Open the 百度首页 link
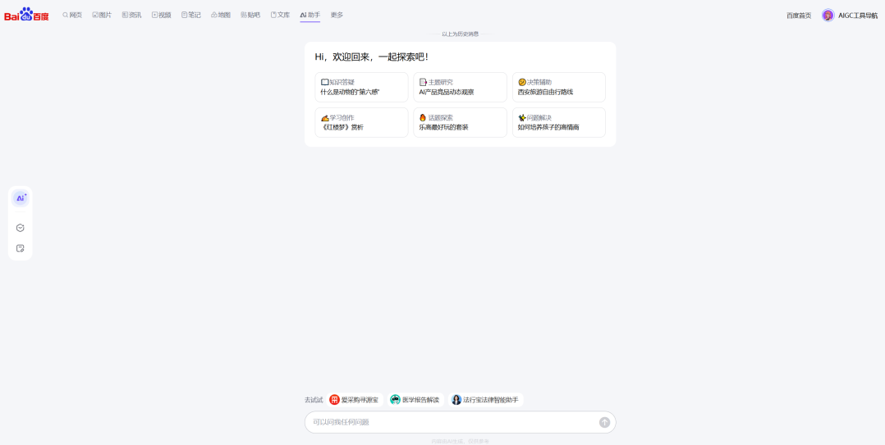Image resolution: width=885 pixels, height=445 pixels. [798, 16]
